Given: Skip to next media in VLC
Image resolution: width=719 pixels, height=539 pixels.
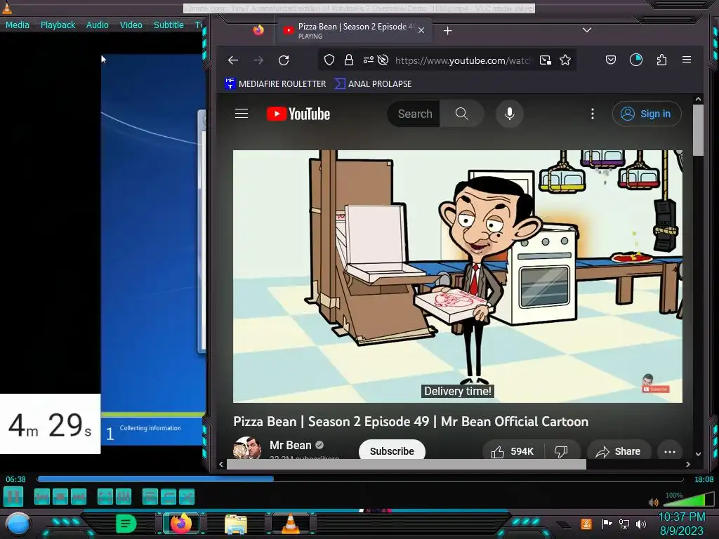Looking at the screenshot, I should click(x=79, y=497).
